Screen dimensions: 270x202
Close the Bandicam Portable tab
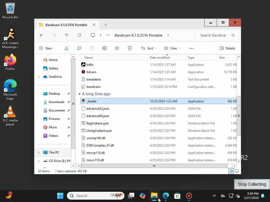pos(94,25)
